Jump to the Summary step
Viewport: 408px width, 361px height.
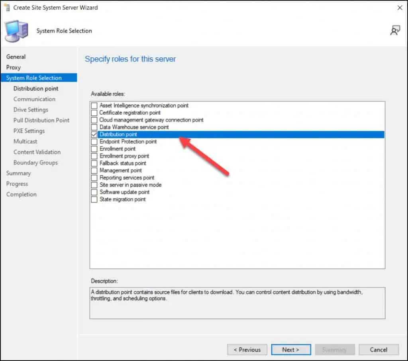(x=18, y=173)
